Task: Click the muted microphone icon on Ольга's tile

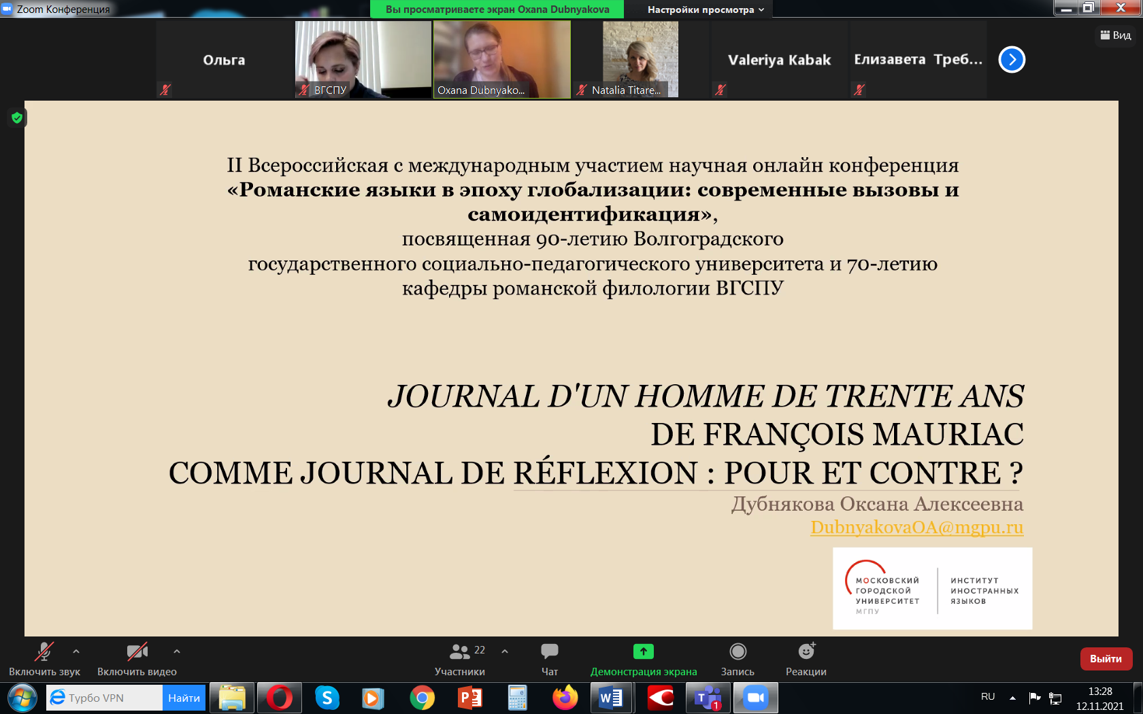Action: click(x=164, y=90)
